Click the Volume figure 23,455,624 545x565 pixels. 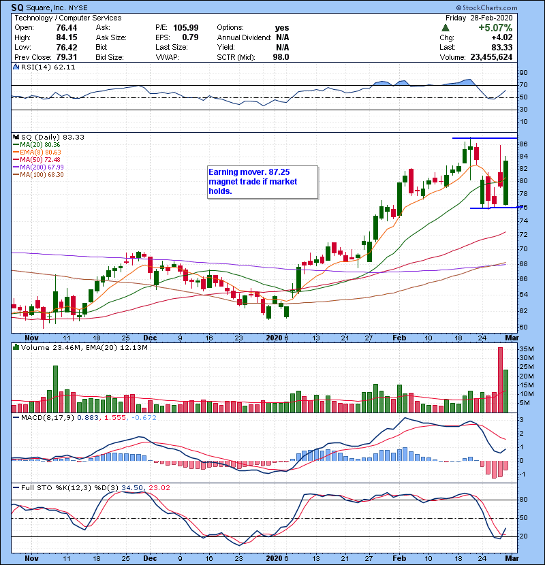click(x=491, y=57)
